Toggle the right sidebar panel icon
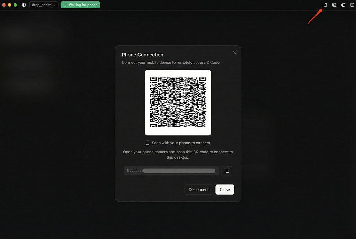Viewport: 356px width, 239px height. 352,5
